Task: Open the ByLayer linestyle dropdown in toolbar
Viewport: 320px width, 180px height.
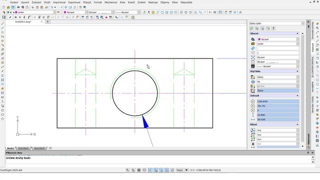Action: [112, 12]
